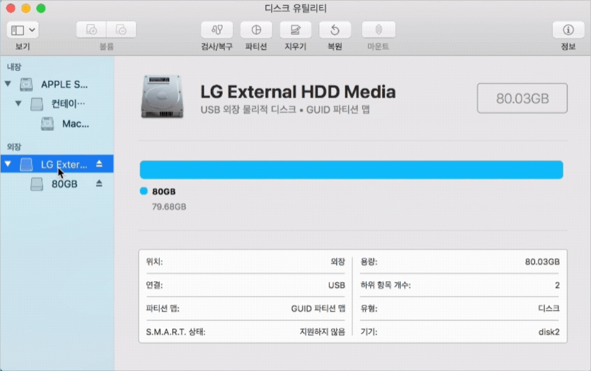The image size is (591, 371).
Task: Click the Restore (복원) toolbar icon
Action: click(335, 30)
